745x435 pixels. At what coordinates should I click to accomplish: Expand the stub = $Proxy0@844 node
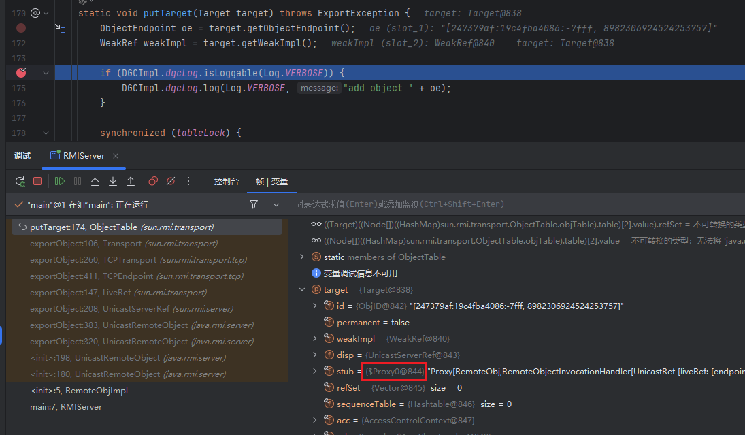(314, 371)
